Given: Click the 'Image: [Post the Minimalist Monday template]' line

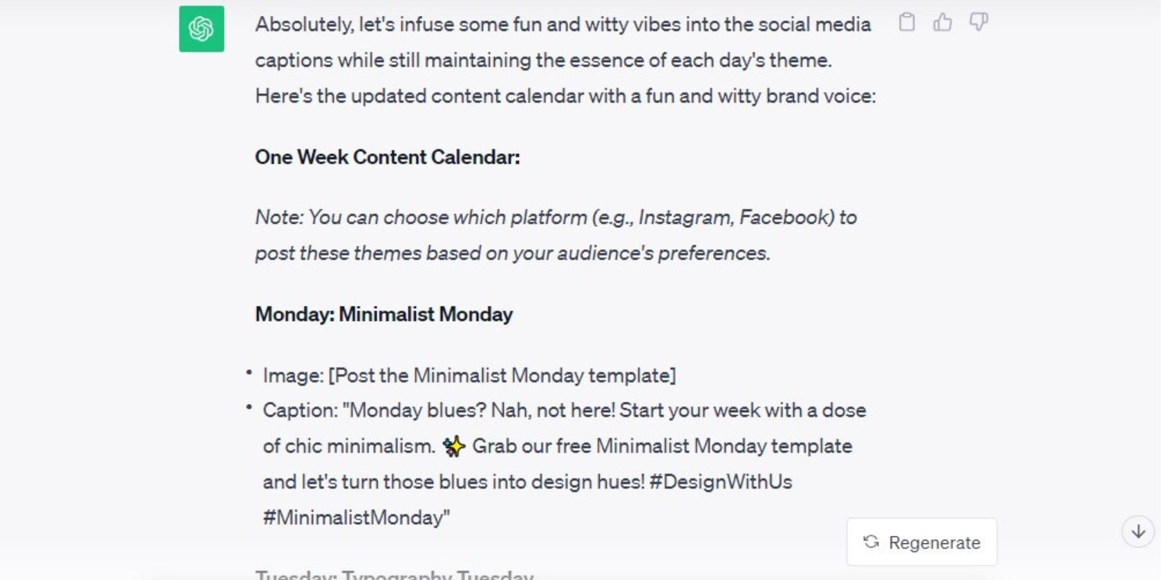Looking at the screenshot, I should pyautogui.click(x=469, y=376).
